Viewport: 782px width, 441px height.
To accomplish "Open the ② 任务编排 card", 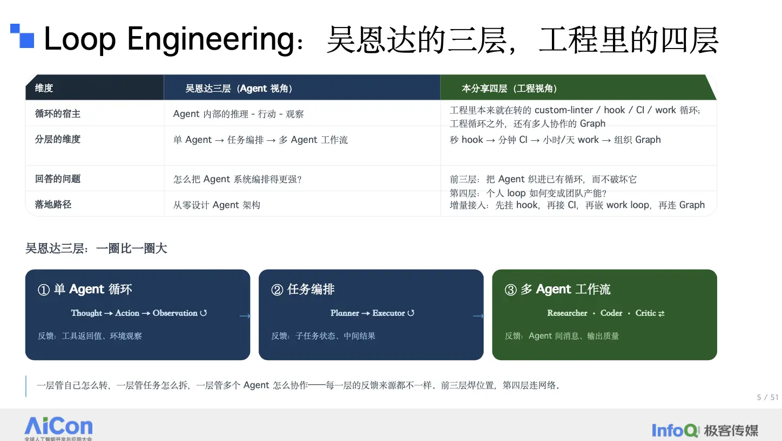I will pos(371,315).
